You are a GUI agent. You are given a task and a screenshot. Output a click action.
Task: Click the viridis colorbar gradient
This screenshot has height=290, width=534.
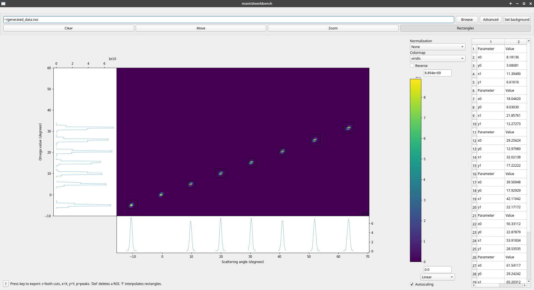click(x=416, y=170)
